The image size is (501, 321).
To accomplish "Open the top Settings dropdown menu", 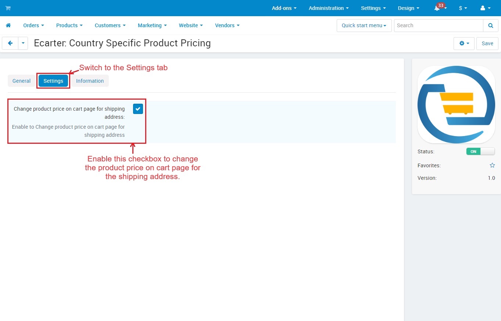I will (373, 8).
